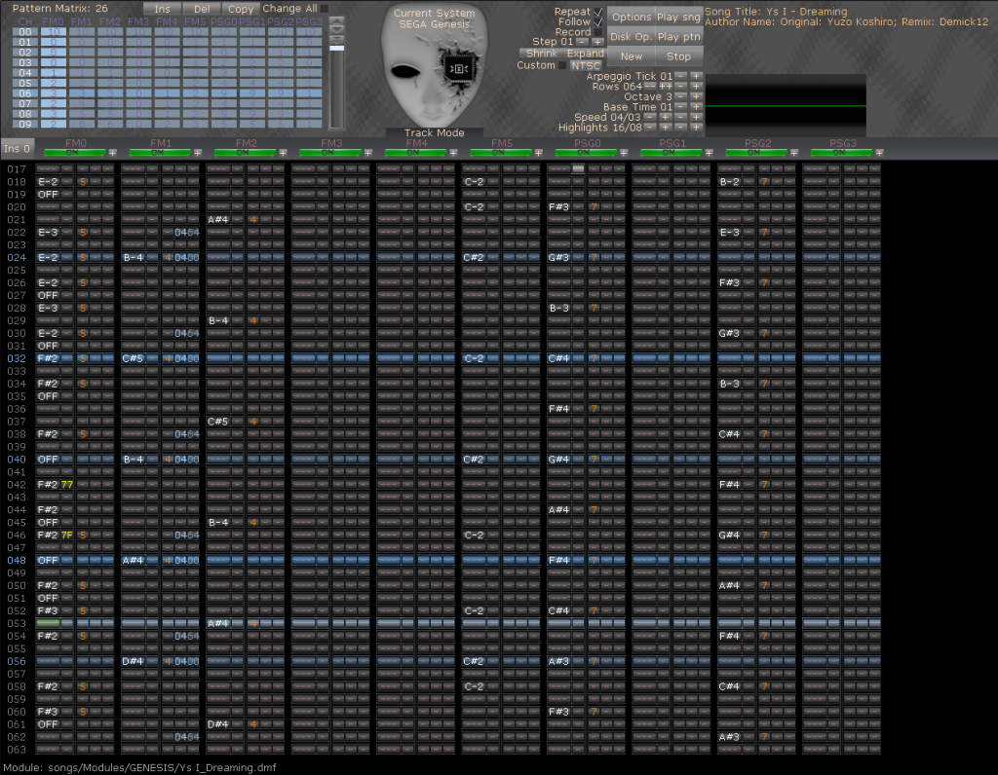Screen dimensions: 998x775
Task: Click the Track Mode label
Action: pos(434,132)
